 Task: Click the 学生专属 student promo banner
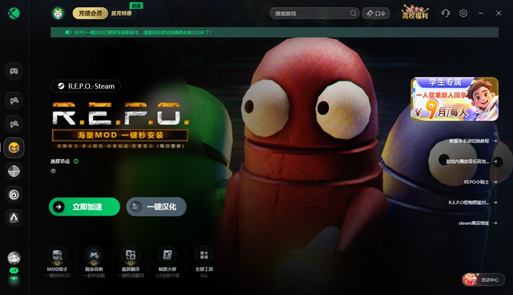pyautogui.click(x=455, y=99)
